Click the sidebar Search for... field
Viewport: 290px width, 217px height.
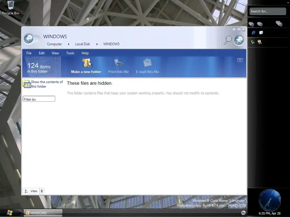[267, 11]
